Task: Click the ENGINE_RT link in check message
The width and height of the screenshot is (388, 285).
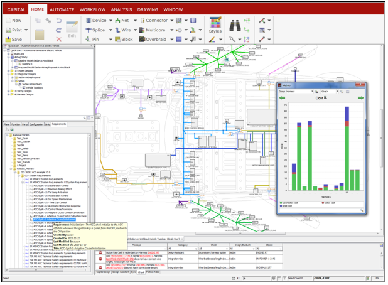Action: pos(153,253)
